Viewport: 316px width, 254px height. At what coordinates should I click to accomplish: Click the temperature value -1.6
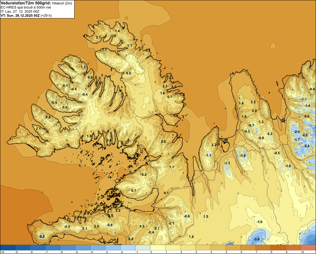(288, 166)
